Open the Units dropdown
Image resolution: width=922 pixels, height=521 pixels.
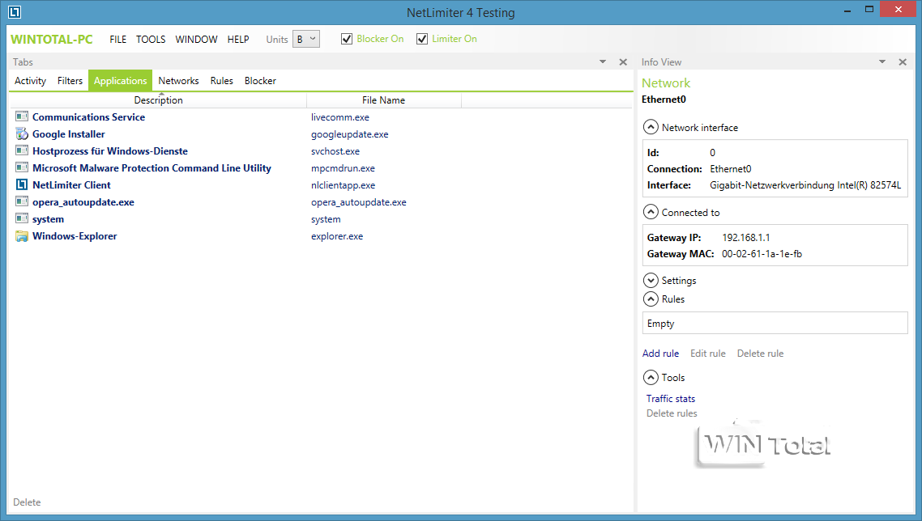(x=306, y=39)
